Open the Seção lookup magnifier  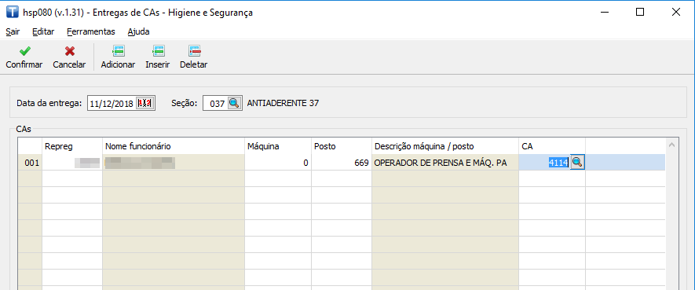234,103
